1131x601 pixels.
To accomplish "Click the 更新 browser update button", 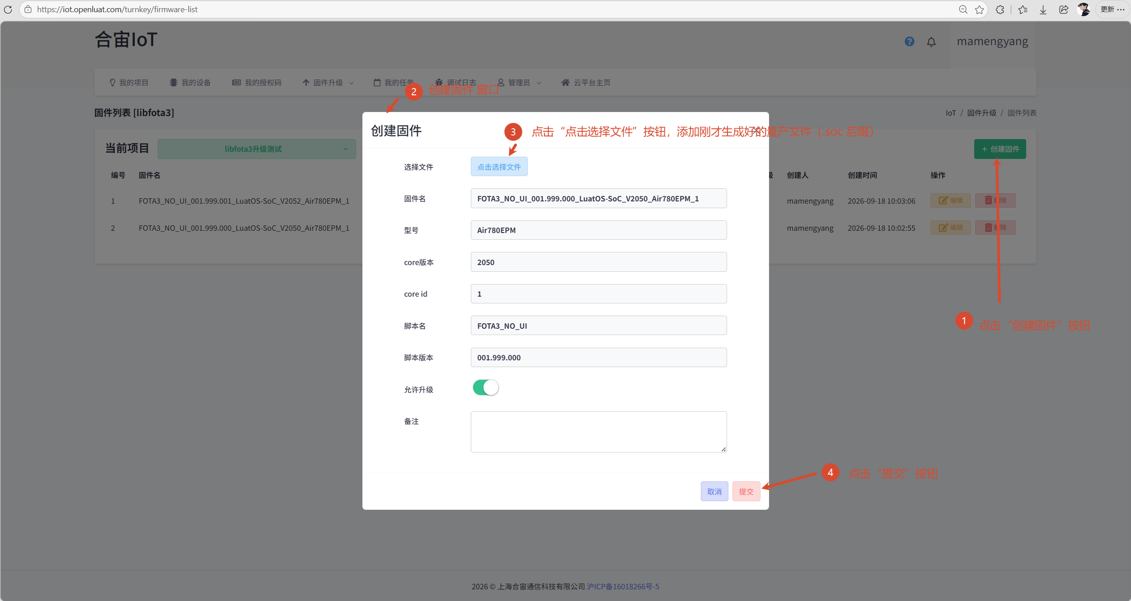I will (1112, 9).
